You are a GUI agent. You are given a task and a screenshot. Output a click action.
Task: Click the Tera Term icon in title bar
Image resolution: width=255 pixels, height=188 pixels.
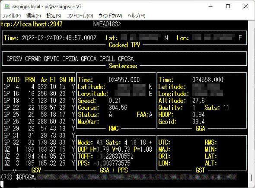(7, 6)
